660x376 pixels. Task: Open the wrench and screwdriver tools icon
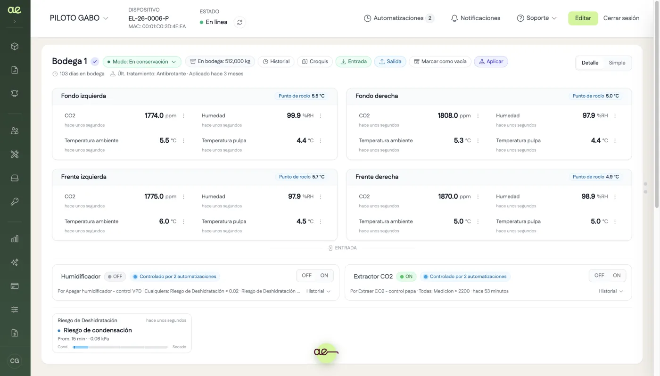[x=15, y=155]
